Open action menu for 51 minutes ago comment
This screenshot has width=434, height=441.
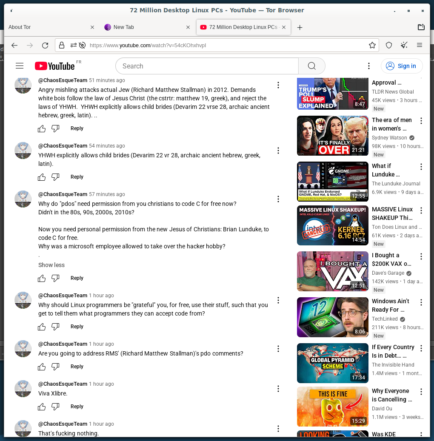278,85
